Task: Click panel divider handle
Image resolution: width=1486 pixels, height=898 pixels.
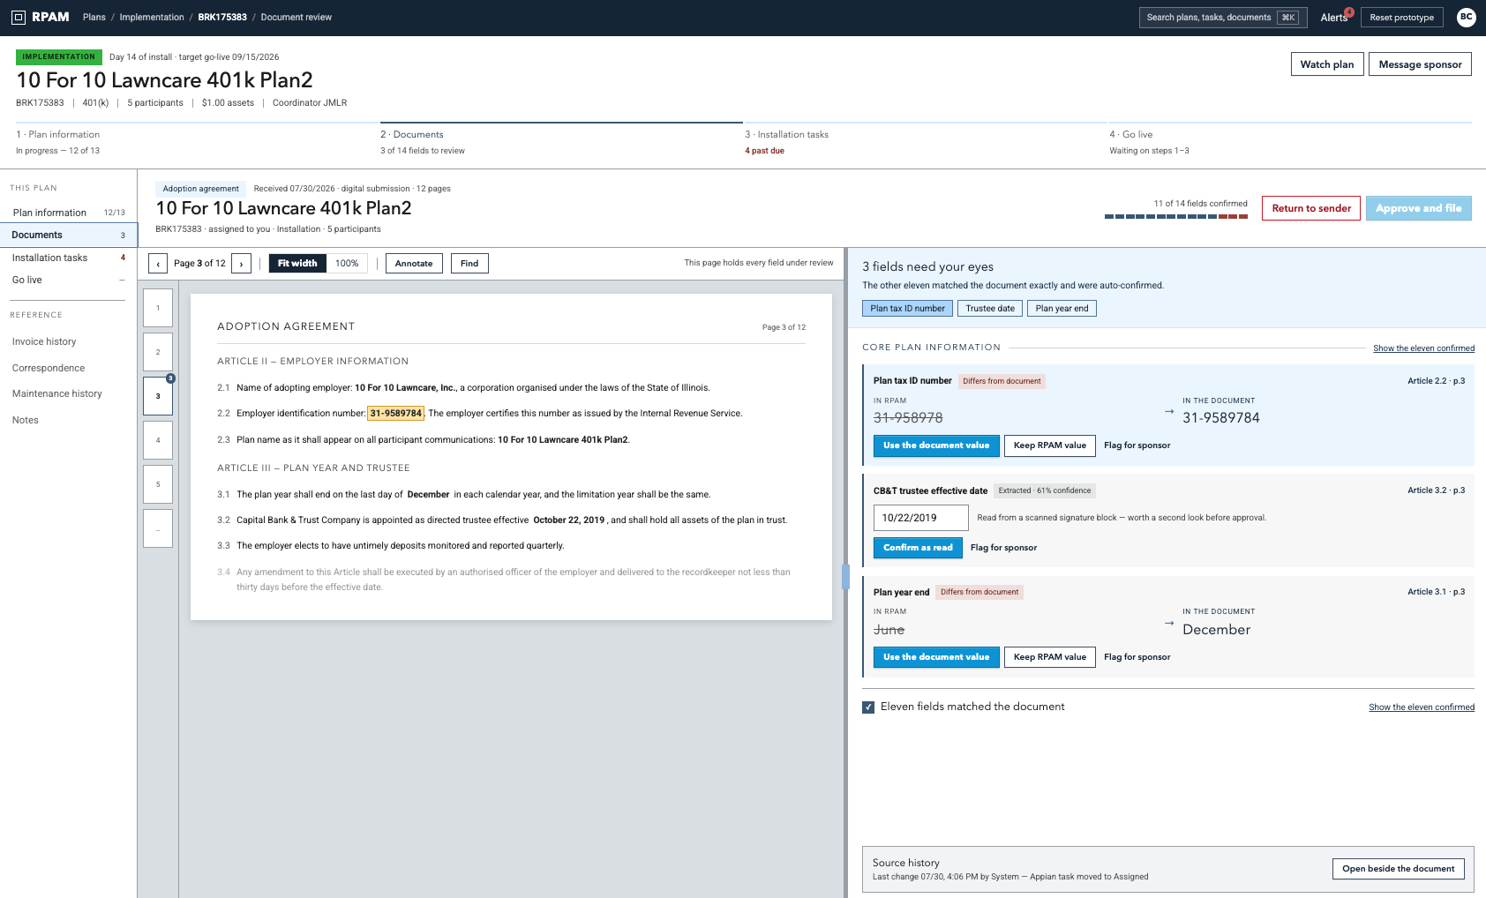Action: coord(845,577)
